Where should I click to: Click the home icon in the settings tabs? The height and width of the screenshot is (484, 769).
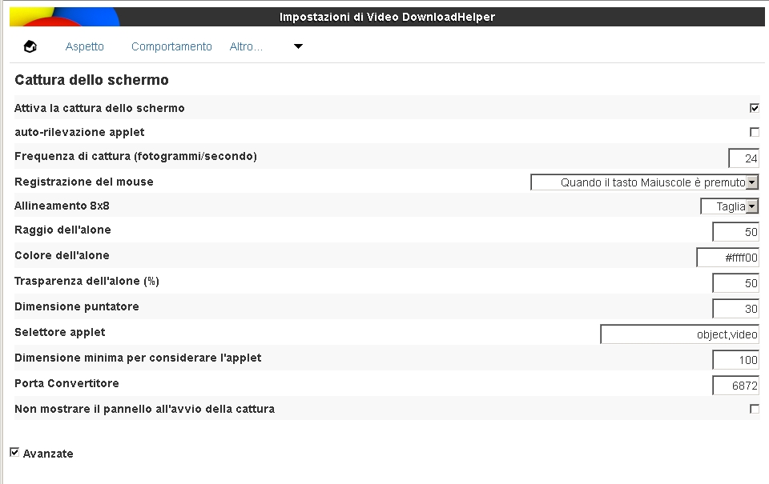pos(30,46)
